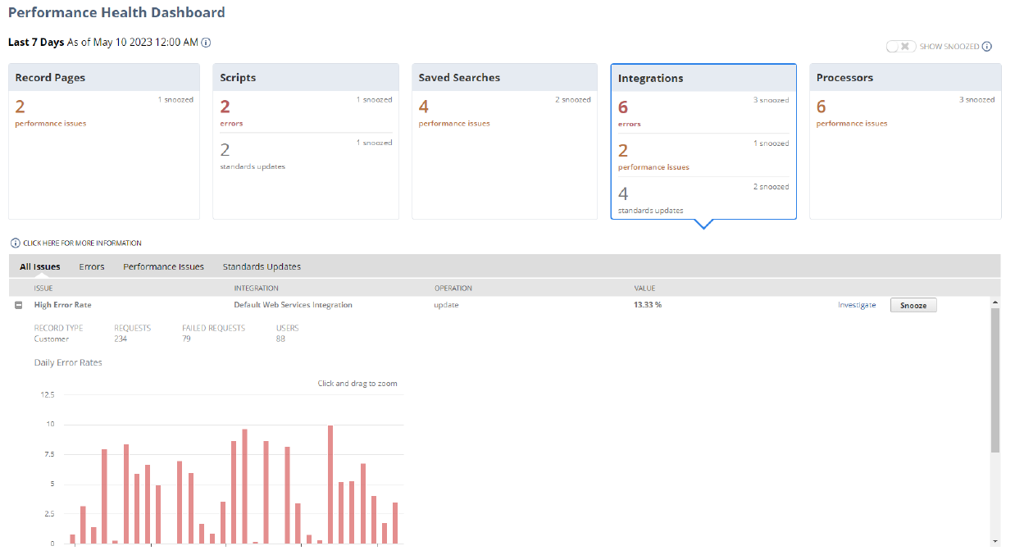Open the Performance Issues tab
This screenshot has width=1015, height=555.
coord(163,266)
